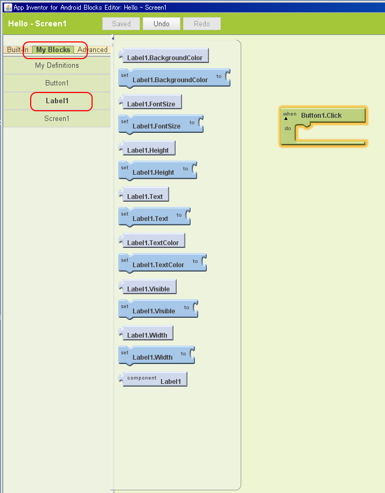Collapse the Button1.Click block with its triangle
This screenshot has width=385, height=493.
(286, 119)
